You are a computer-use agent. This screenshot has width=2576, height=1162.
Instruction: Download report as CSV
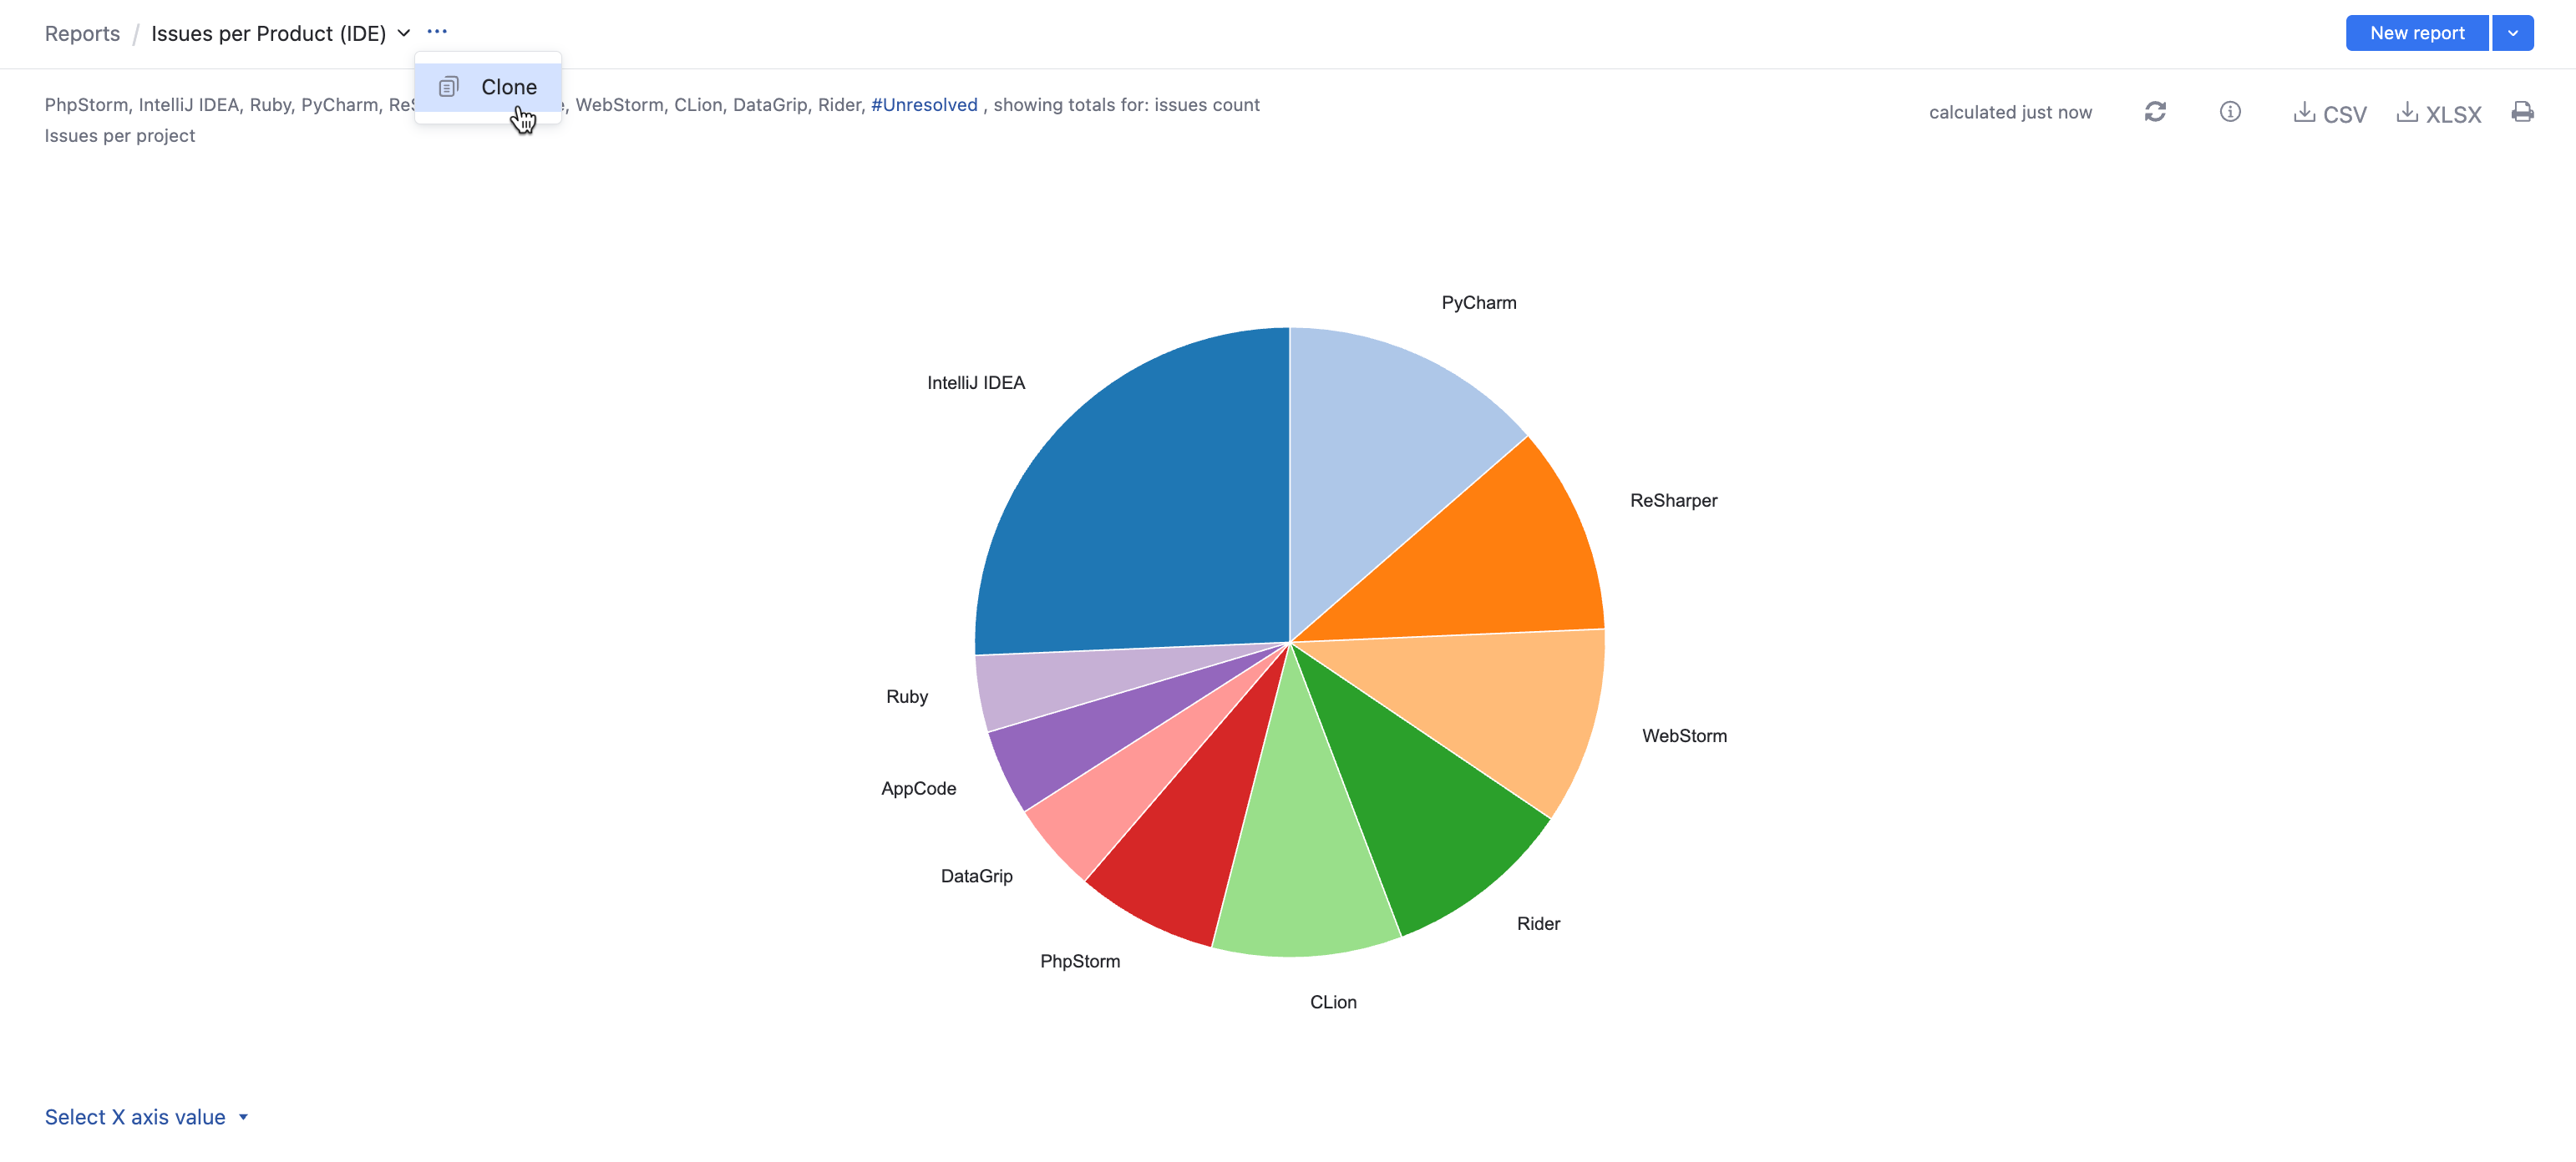pyautogui.click(x=2330, y=113)
